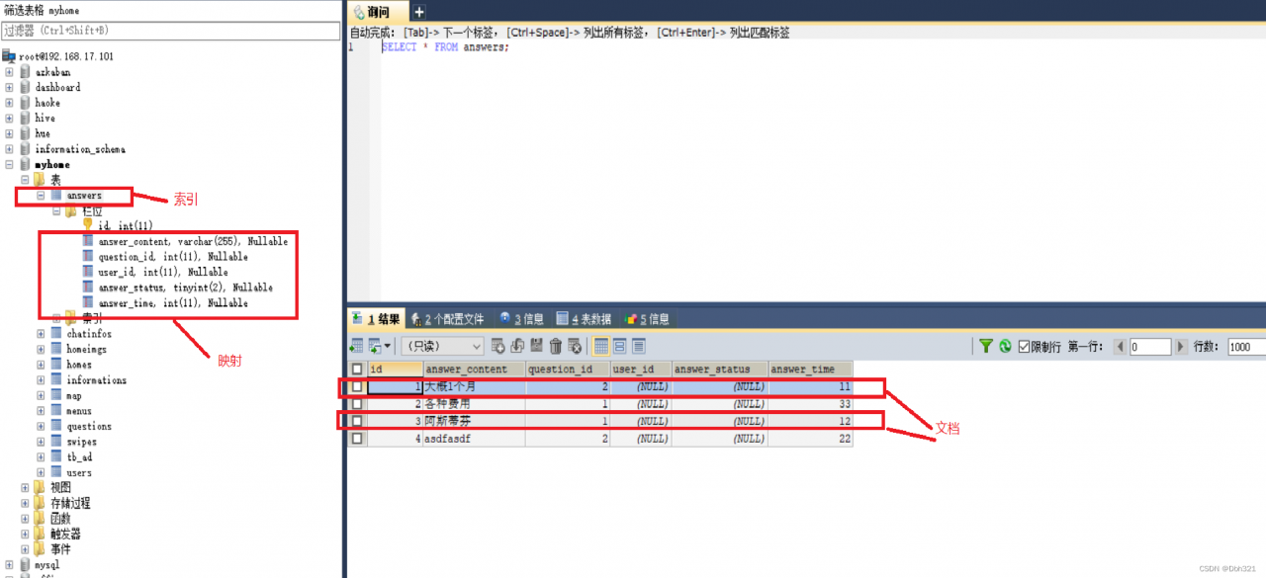
Task: Click the 视图 folder icon
Action: click(40, 488)
